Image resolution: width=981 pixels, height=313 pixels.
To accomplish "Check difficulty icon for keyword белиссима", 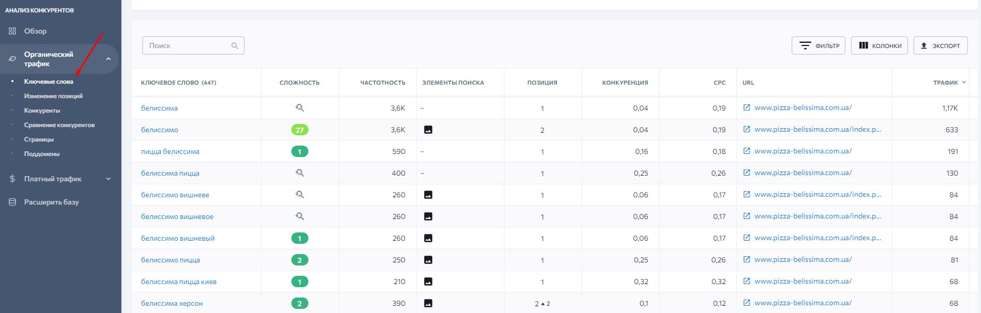I will (300, 108).
